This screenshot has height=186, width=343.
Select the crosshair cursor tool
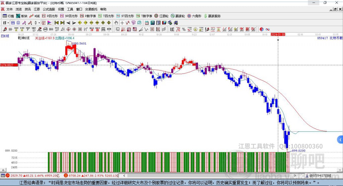click(122, 23)
